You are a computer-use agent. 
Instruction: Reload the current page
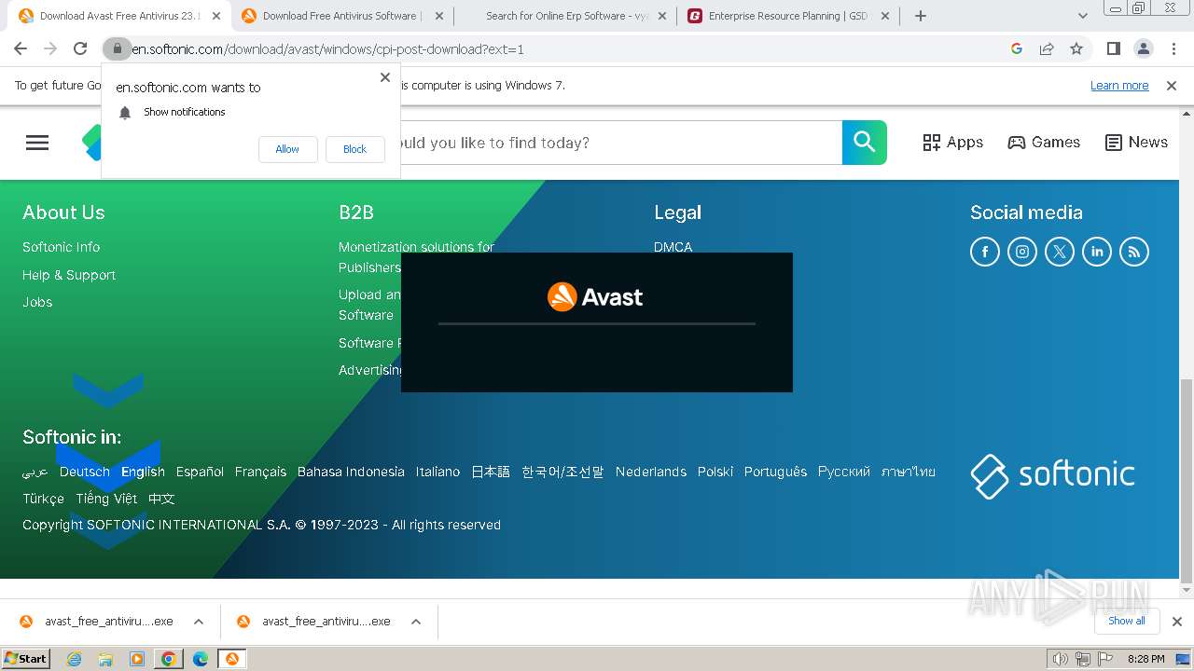point(80,48)
